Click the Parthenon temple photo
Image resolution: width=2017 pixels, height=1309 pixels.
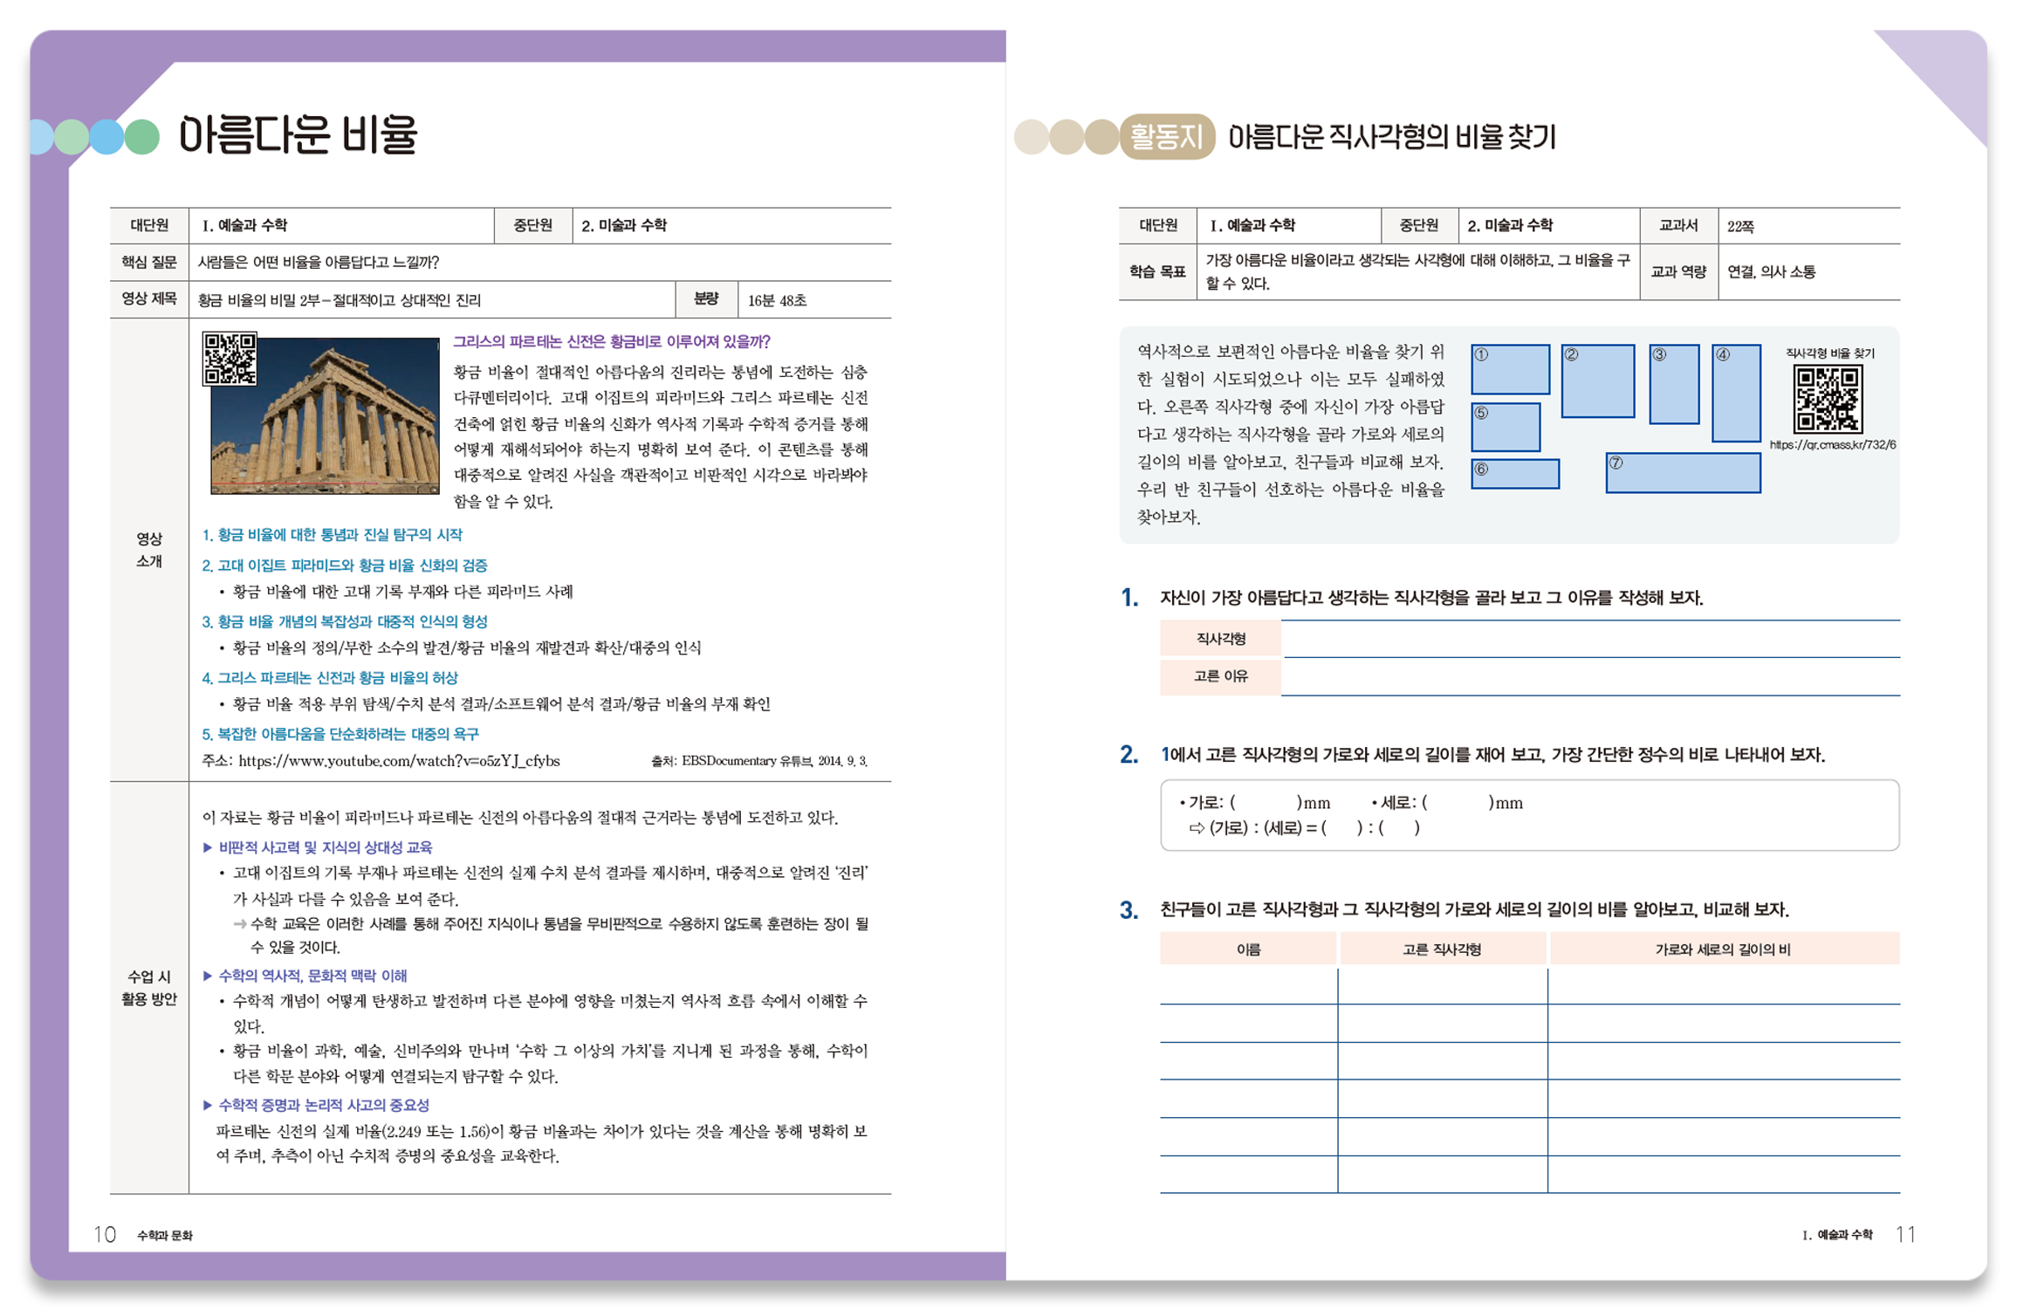(x=340, y=428)
